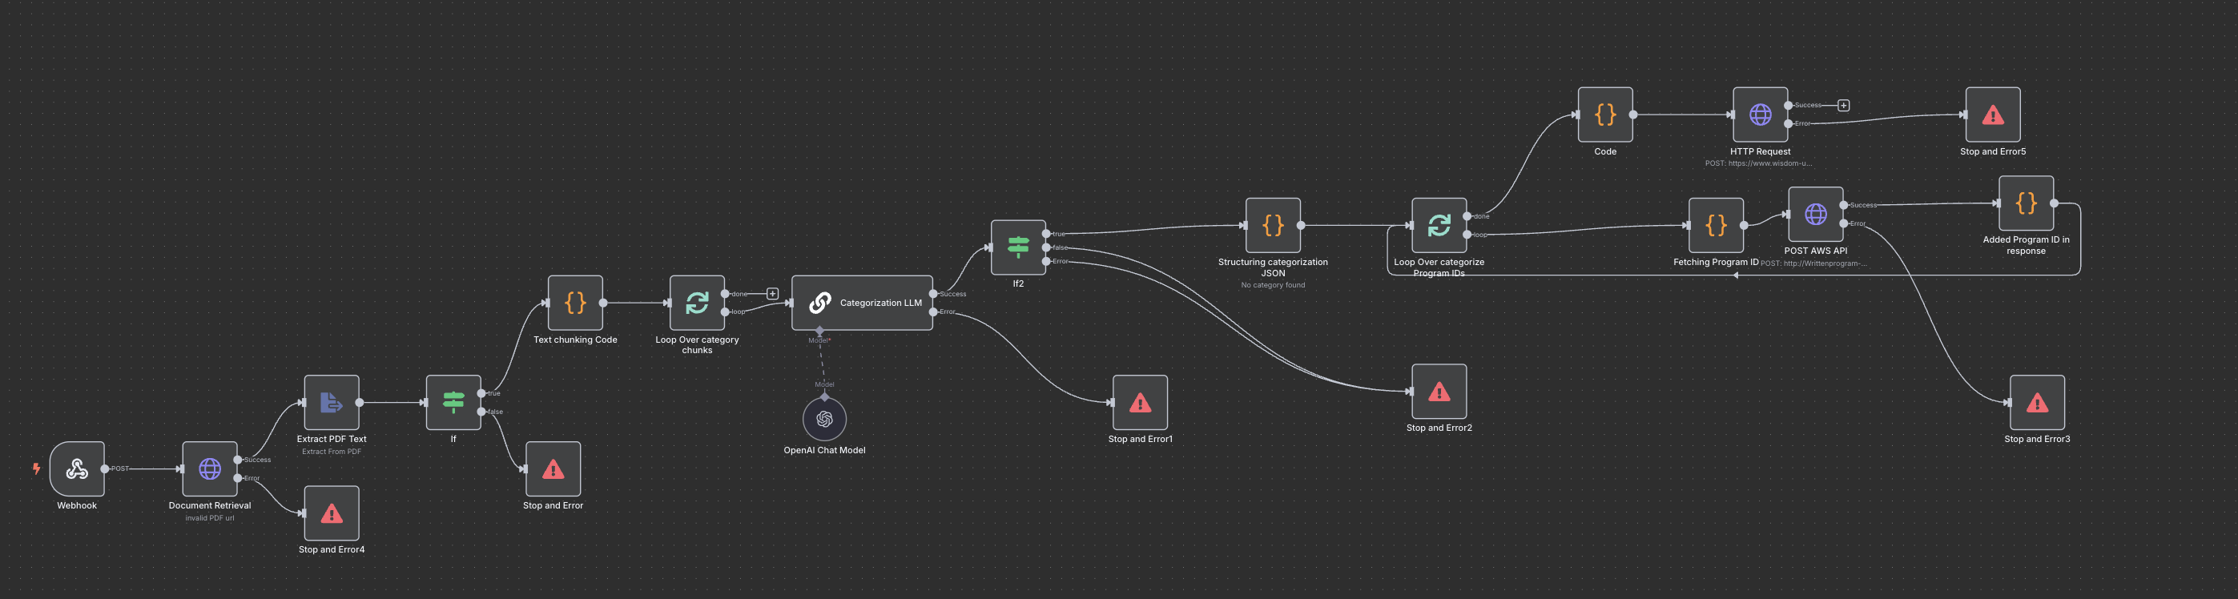The image size is (2238, 599).
Task: Select the POST AWS API node
Action: (x=1816, y=214)
